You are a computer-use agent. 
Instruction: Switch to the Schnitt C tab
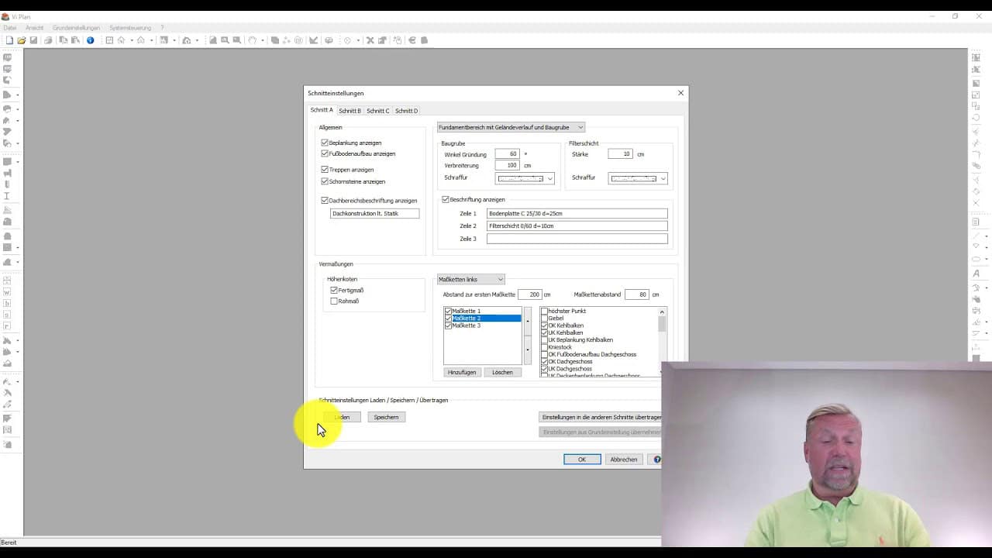click(x=378, y=111)
